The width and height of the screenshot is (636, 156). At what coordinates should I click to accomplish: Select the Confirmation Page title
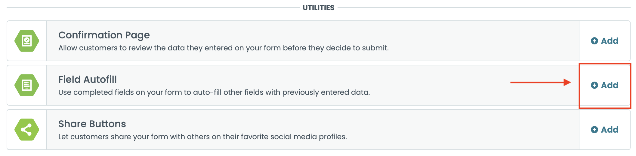pos(104,35)
